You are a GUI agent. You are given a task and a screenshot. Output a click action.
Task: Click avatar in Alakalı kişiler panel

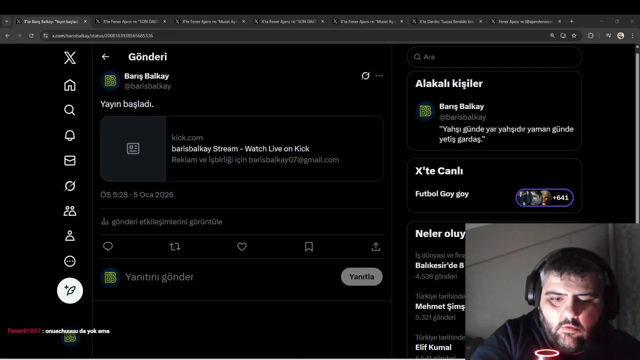pyautogui.click(x=425, y=111)
